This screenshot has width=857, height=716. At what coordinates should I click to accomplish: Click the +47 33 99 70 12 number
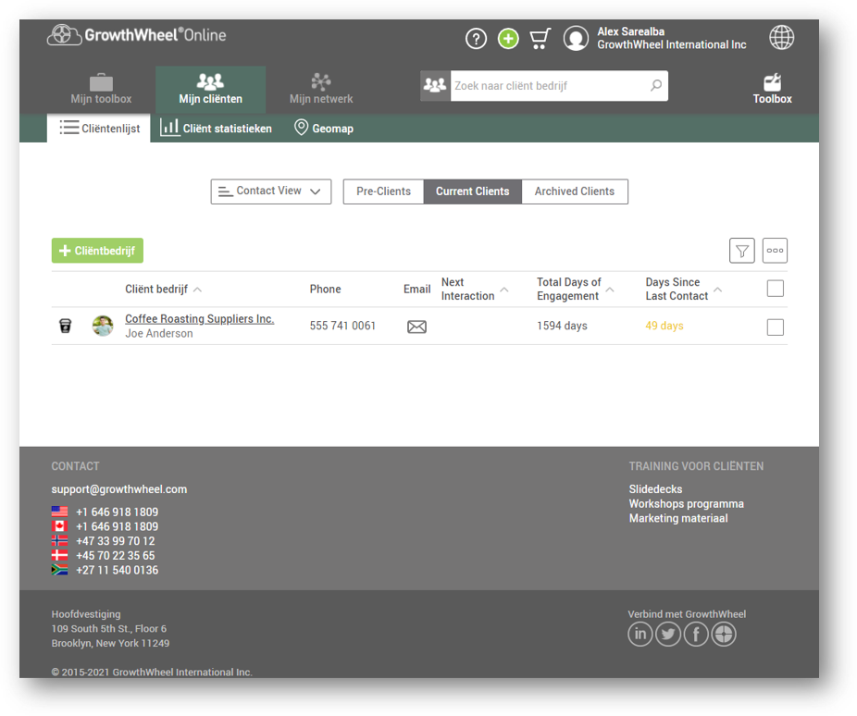pos(116,540)
